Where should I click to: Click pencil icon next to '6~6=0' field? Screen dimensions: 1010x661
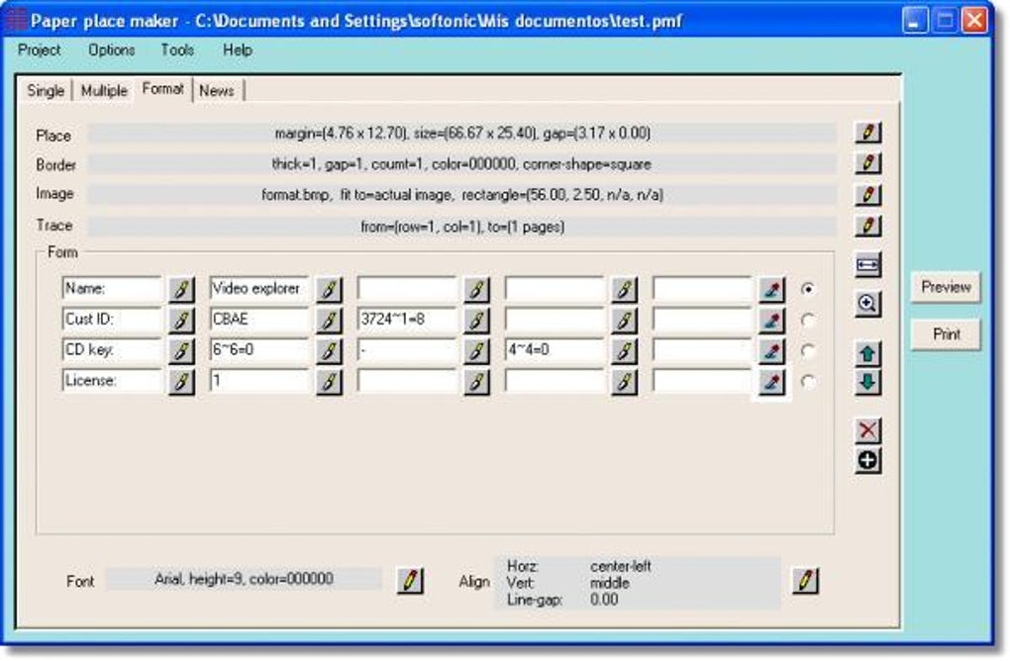(x=329, y=350)
